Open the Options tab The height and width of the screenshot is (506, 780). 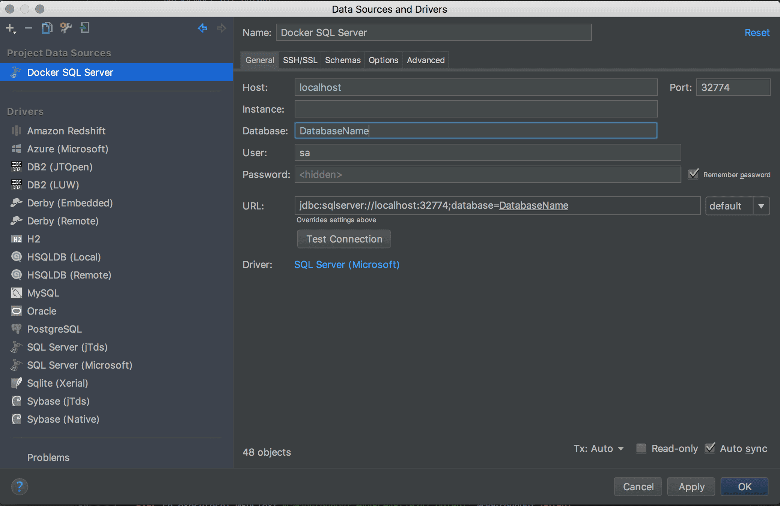pos(383,60)
